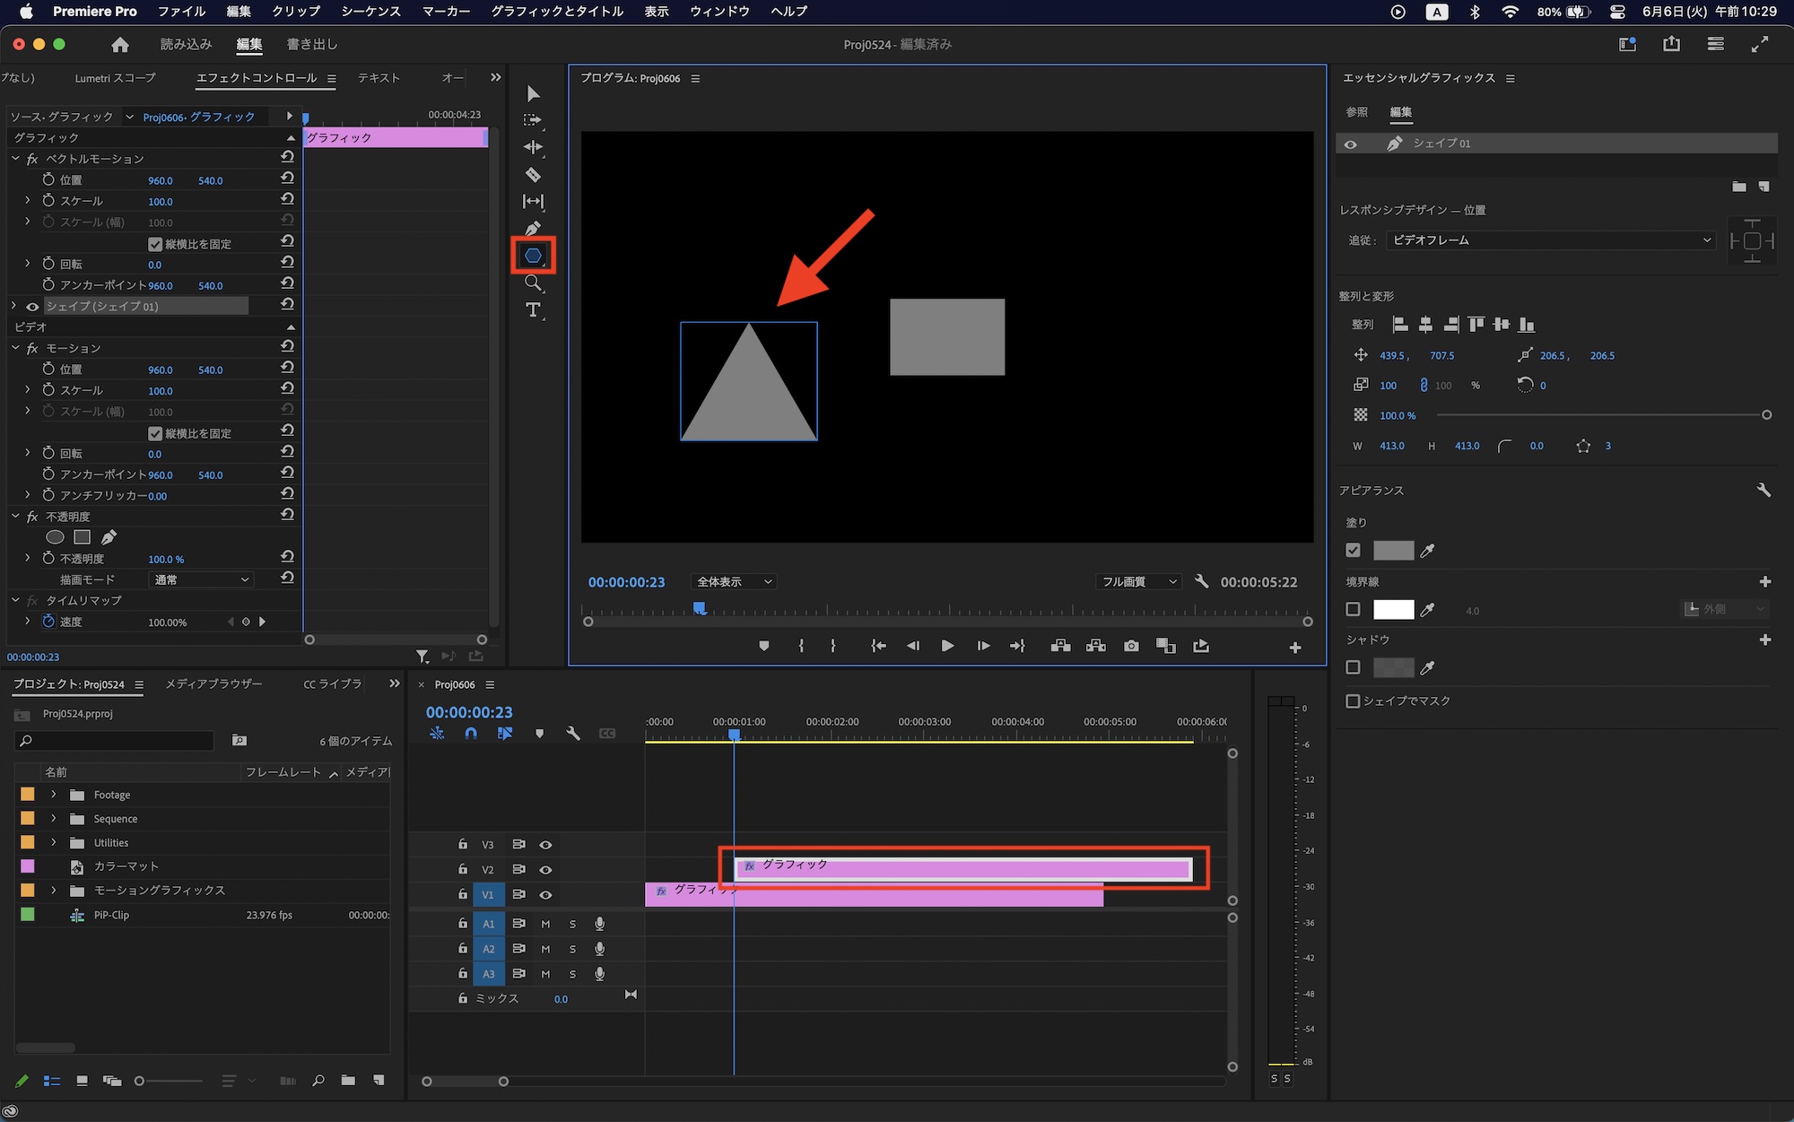The width and height of the screenshot is (1794, 1122).
Task: Toggle V2 track output eye
Action: tap(545, 870)
